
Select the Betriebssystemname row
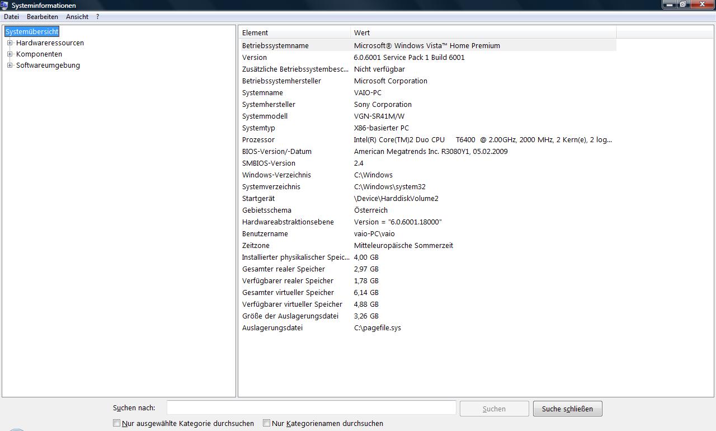point(427,46)
